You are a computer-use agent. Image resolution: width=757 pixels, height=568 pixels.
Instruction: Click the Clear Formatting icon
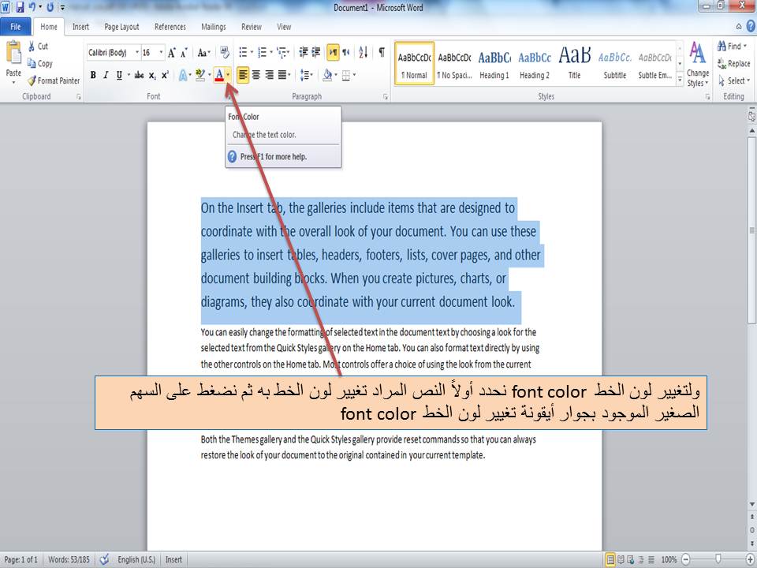[x=225, y=52]
